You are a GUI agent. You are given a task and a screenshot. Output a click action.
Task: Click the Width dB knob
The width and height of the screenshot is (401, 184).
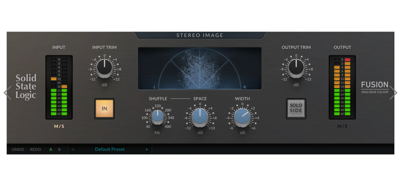pyautogui.click(x=242, y=117)
